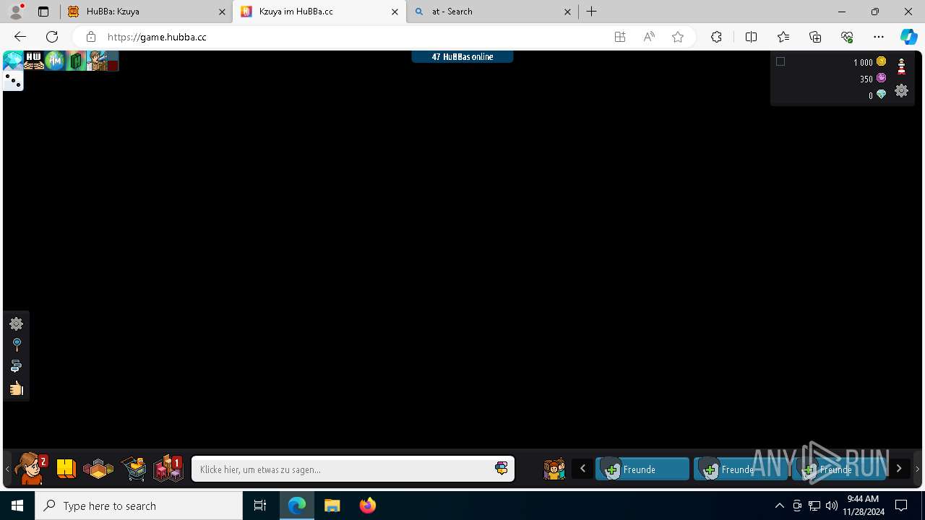The height and width of the screenshot is (520, 925).
Task: Click the first Freunde add button
Action: pyautogui.click(x=642, y=469)
